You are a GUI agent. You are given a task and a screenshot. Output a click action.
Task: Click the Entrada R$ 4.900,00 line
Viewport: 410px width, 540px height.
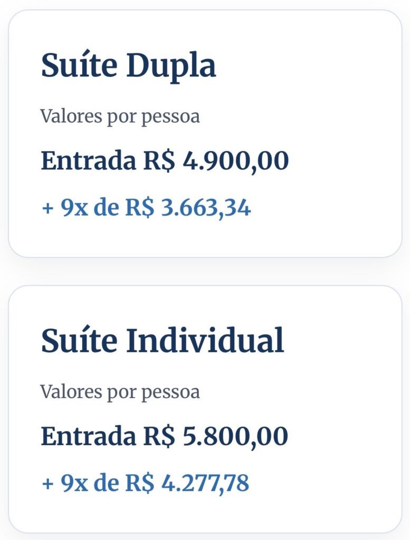[x=165, y=161]
